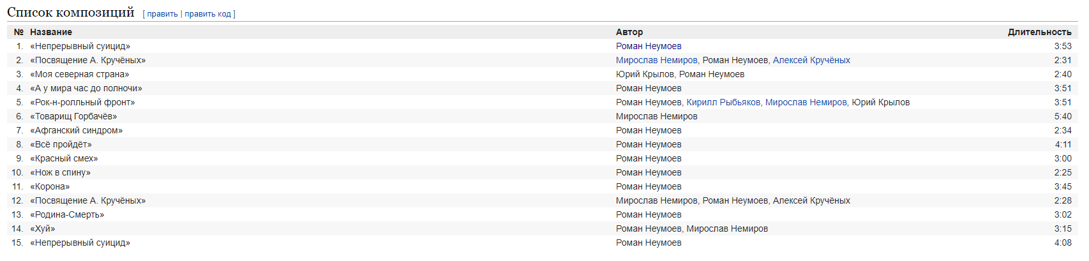
Task: Click the Кирилл Рыбьяков author link
Action: tap(723, 102)
